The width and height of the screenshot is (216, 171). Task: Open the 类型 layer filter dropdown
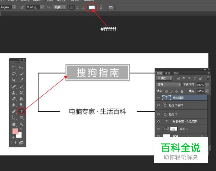pyautogui.click(x=164, y=78)
